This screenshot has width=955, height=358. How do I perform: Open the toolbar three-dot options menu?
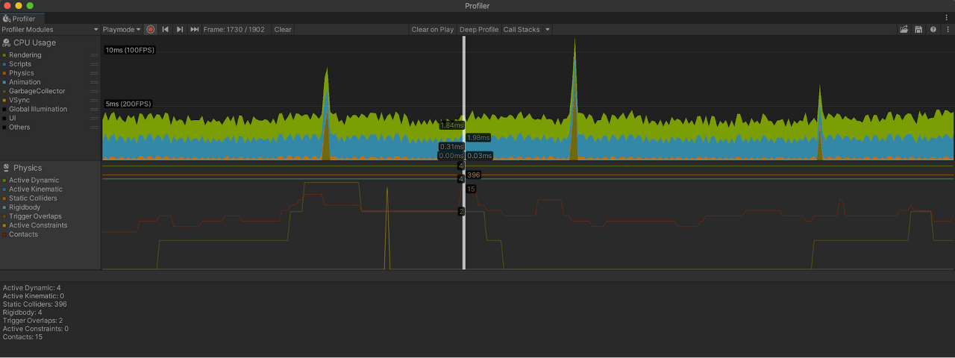[947, 30]
